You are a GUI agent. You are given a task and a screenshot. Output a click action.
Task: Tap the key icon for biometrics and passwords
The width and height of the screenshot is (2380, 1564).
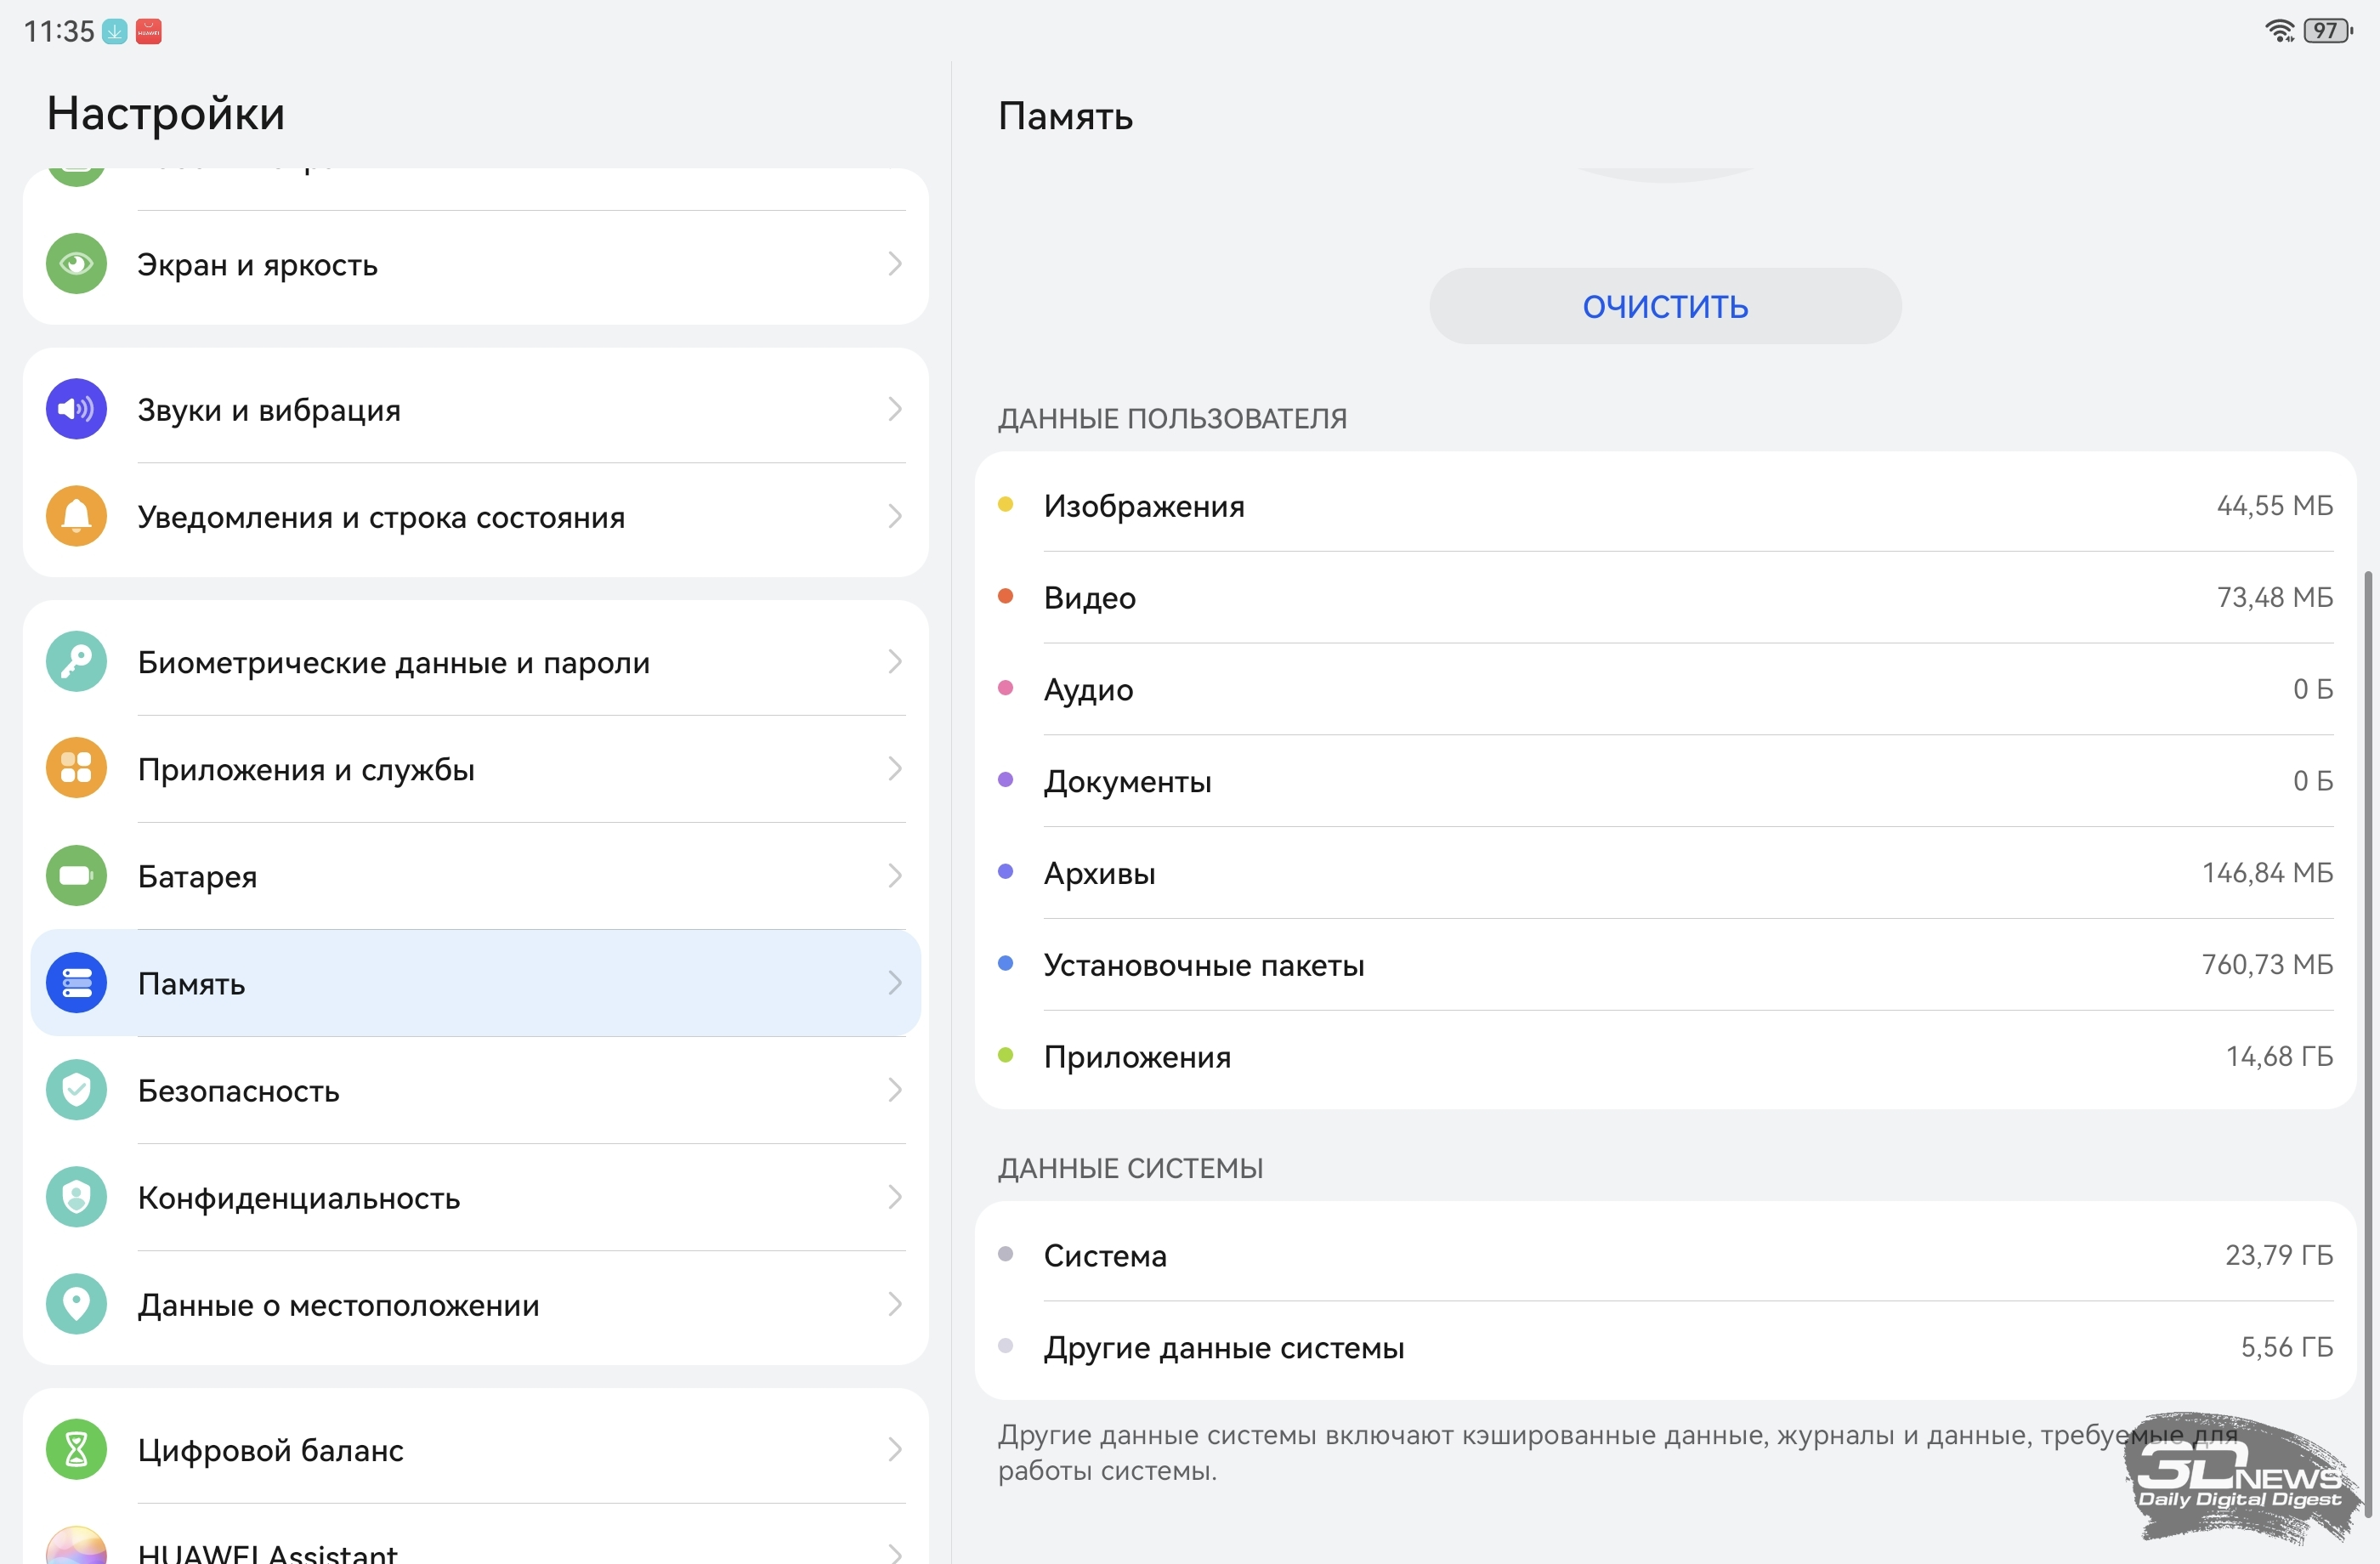click(x=76, y=662)
